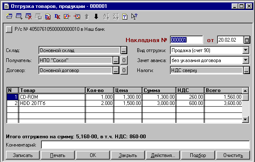Image resolution: width=255 pixels, height=162 pixels.
Task: Click the ellipsis button beside Основной договор
Action: coord(116,70)
